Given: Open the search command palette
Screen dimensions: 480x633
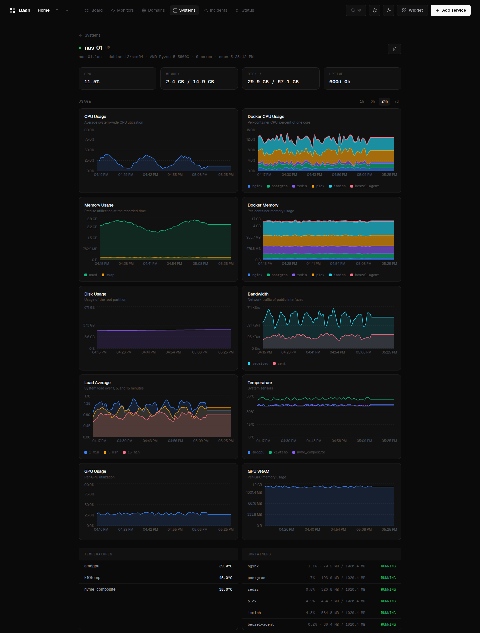Looking at the screenshot, I should coord(356,10).
